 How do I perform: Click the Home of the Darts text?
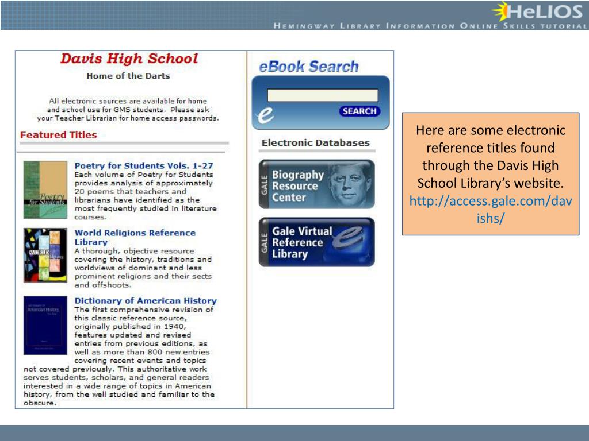[128, 76]
